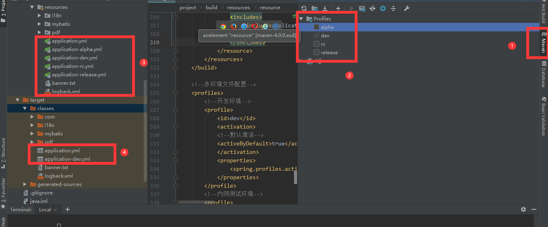The width and height of the screenshot is (548, 227).
Task: Fold the profile block at line 327
Action: 175,110
